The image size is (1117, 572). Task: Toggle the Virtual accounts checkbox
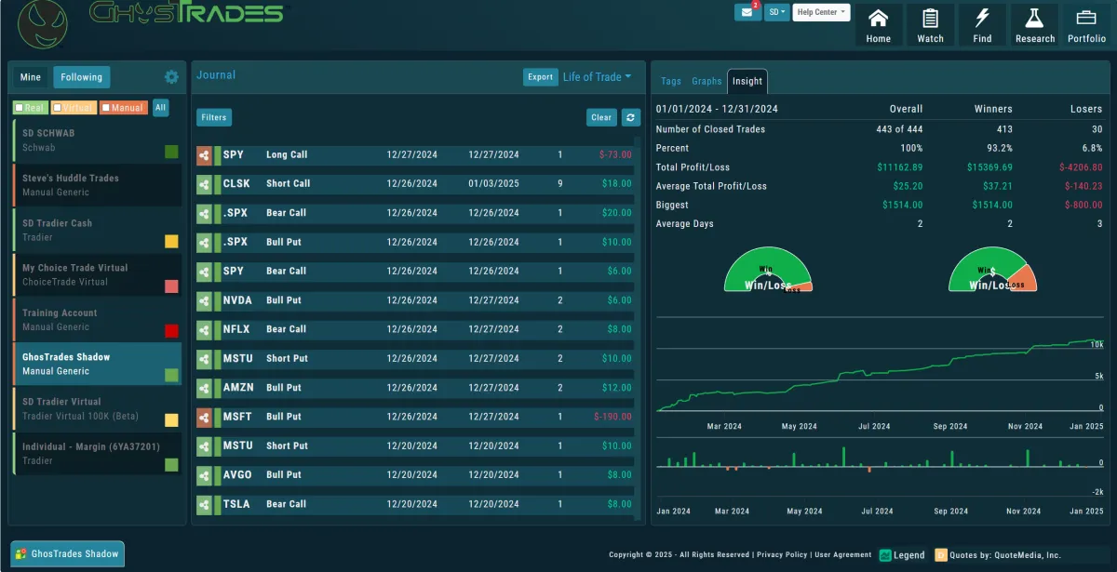(58, 108)
